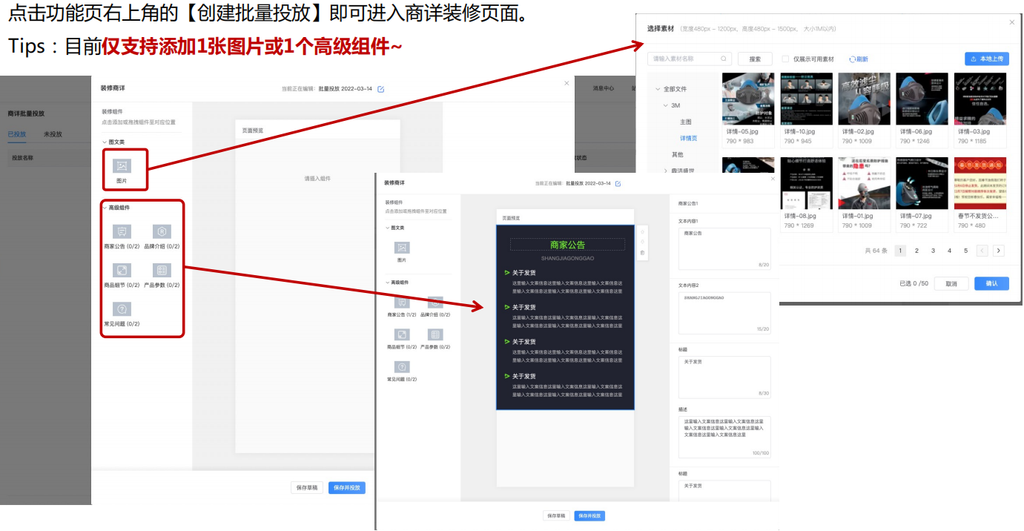Collapse the 图文类 section in the empty-preview dialog
1024x531 pixels.
click(x=105, y=142)
